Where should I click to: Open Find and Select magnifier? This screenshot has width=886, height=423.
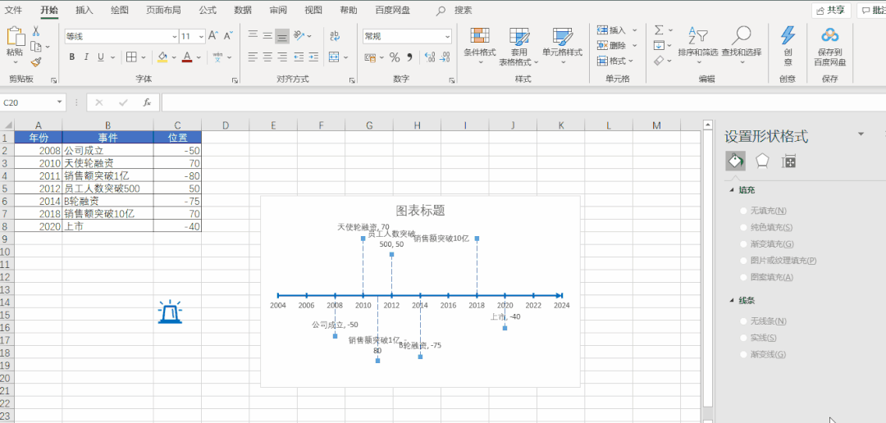[742, 45]
